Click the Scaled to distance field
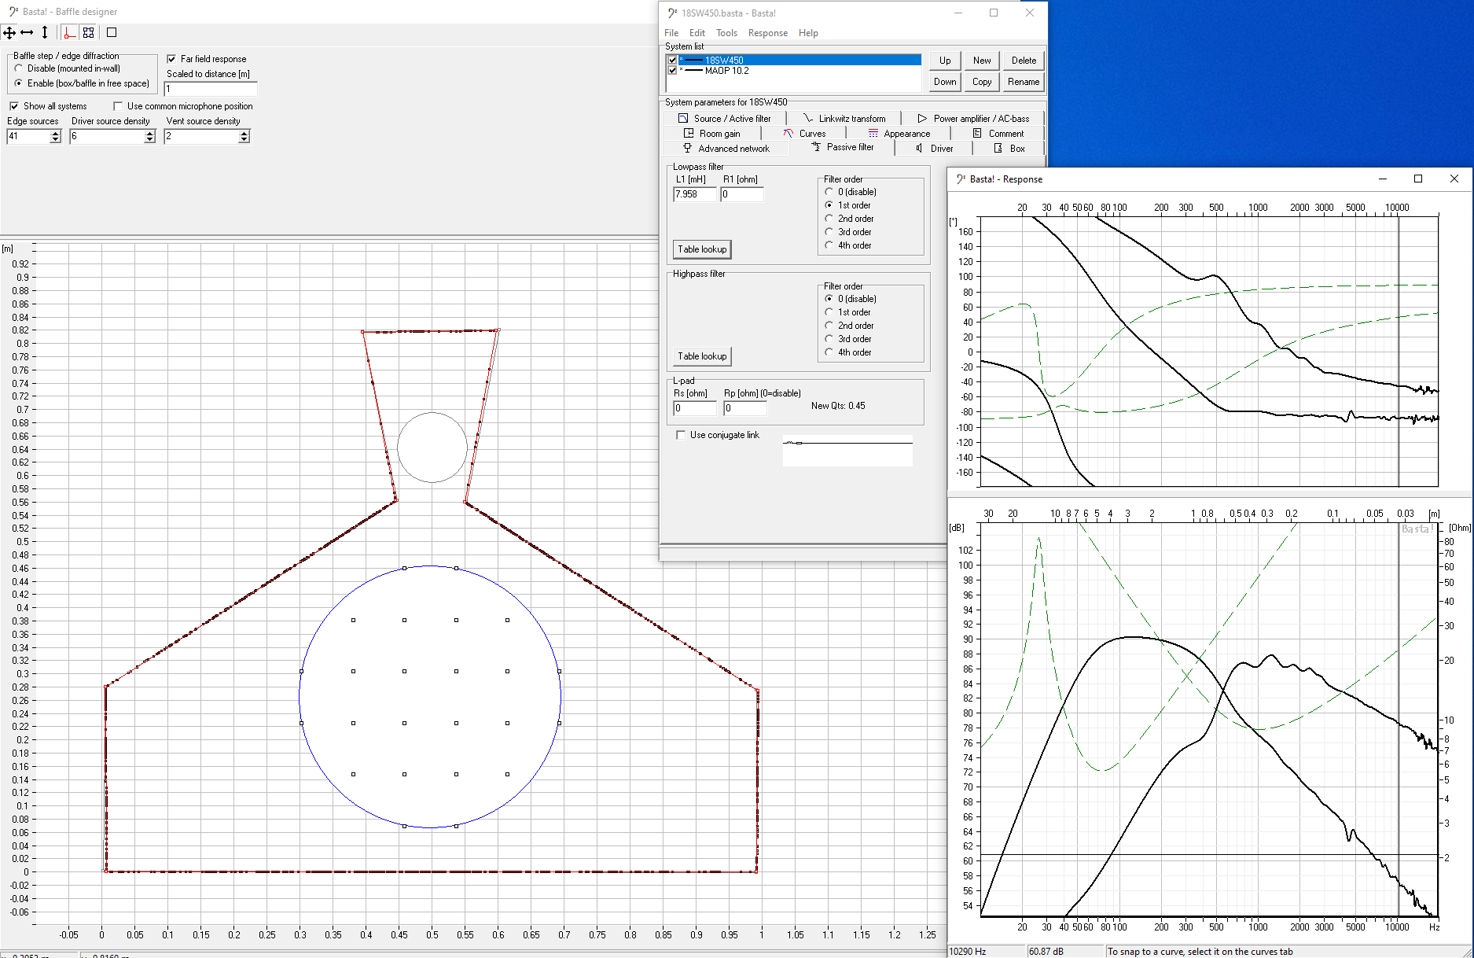 [x=211, y=89]
